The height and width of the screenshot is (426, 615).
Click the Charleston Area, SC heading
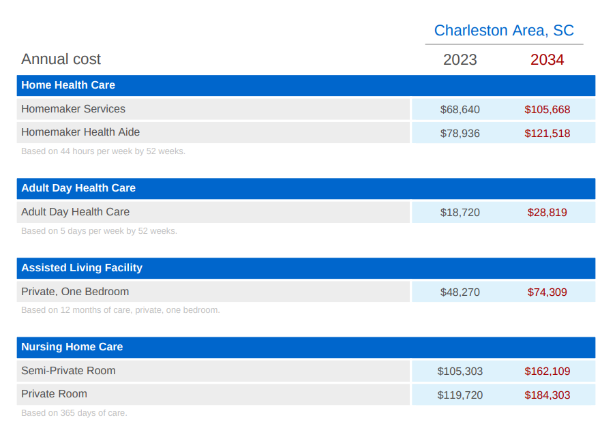click(x=504, y=31)
